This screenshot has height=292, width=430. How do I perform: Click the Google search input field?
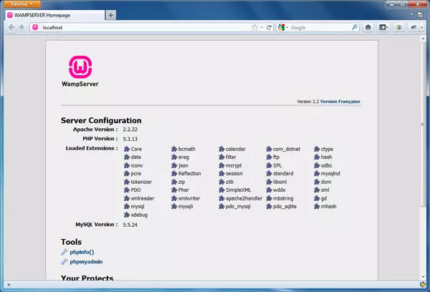(319, 28)
